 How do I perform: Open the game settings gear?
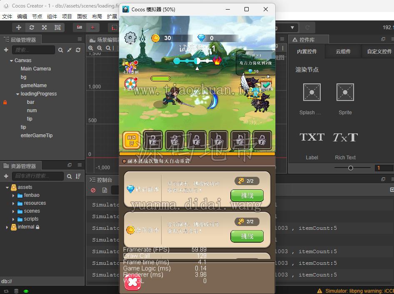(130, 38)
